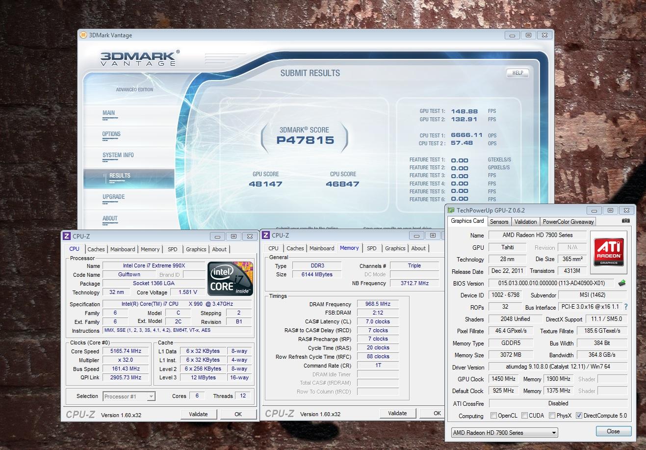Click the HELP button in 3DMark Vantage
Image resolution: width=646 pixels, height=450 pixels.
coord(517,73)
